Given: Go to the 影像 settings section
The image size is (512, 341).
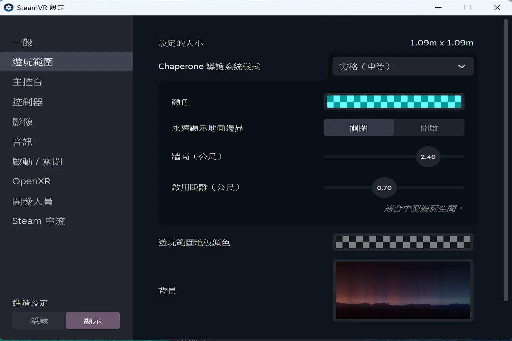Looking at the screenshot, I should (x=22, y=122).
